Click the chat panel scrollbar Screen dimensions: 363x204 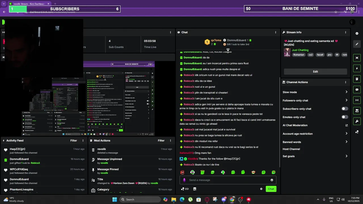(280, 122)
